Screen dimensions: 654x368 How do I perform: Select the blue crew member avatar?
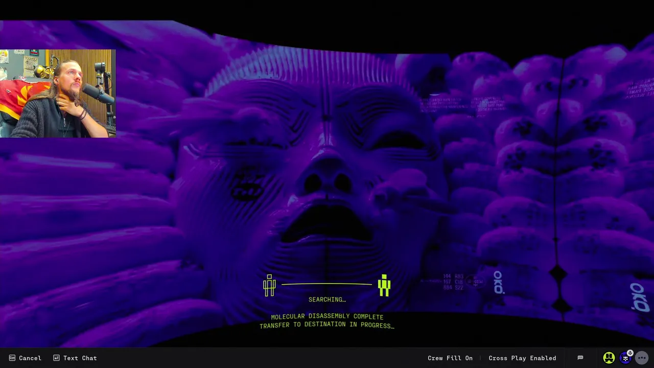625,358
